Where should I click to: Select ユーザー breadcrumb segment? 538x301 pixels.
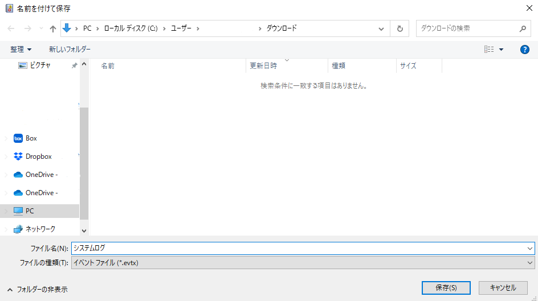tap(181, 28)
